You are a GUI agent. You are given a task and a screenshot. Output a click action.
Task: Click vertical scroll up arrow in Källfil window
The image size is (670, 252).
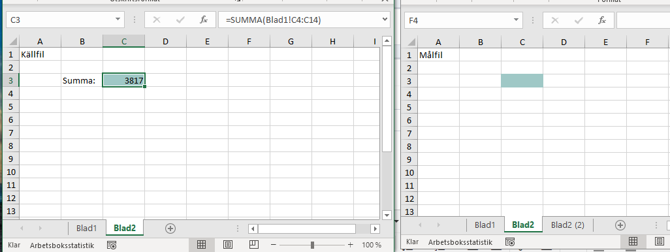(x=387, y=41)
